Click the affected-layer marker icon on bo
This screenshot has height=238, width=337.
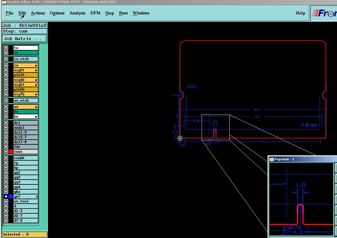coord(36,116)
